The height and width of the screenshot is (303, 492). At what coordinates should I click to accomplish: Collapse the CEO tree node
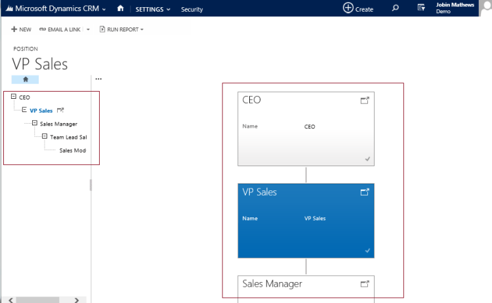pos(14,97)
